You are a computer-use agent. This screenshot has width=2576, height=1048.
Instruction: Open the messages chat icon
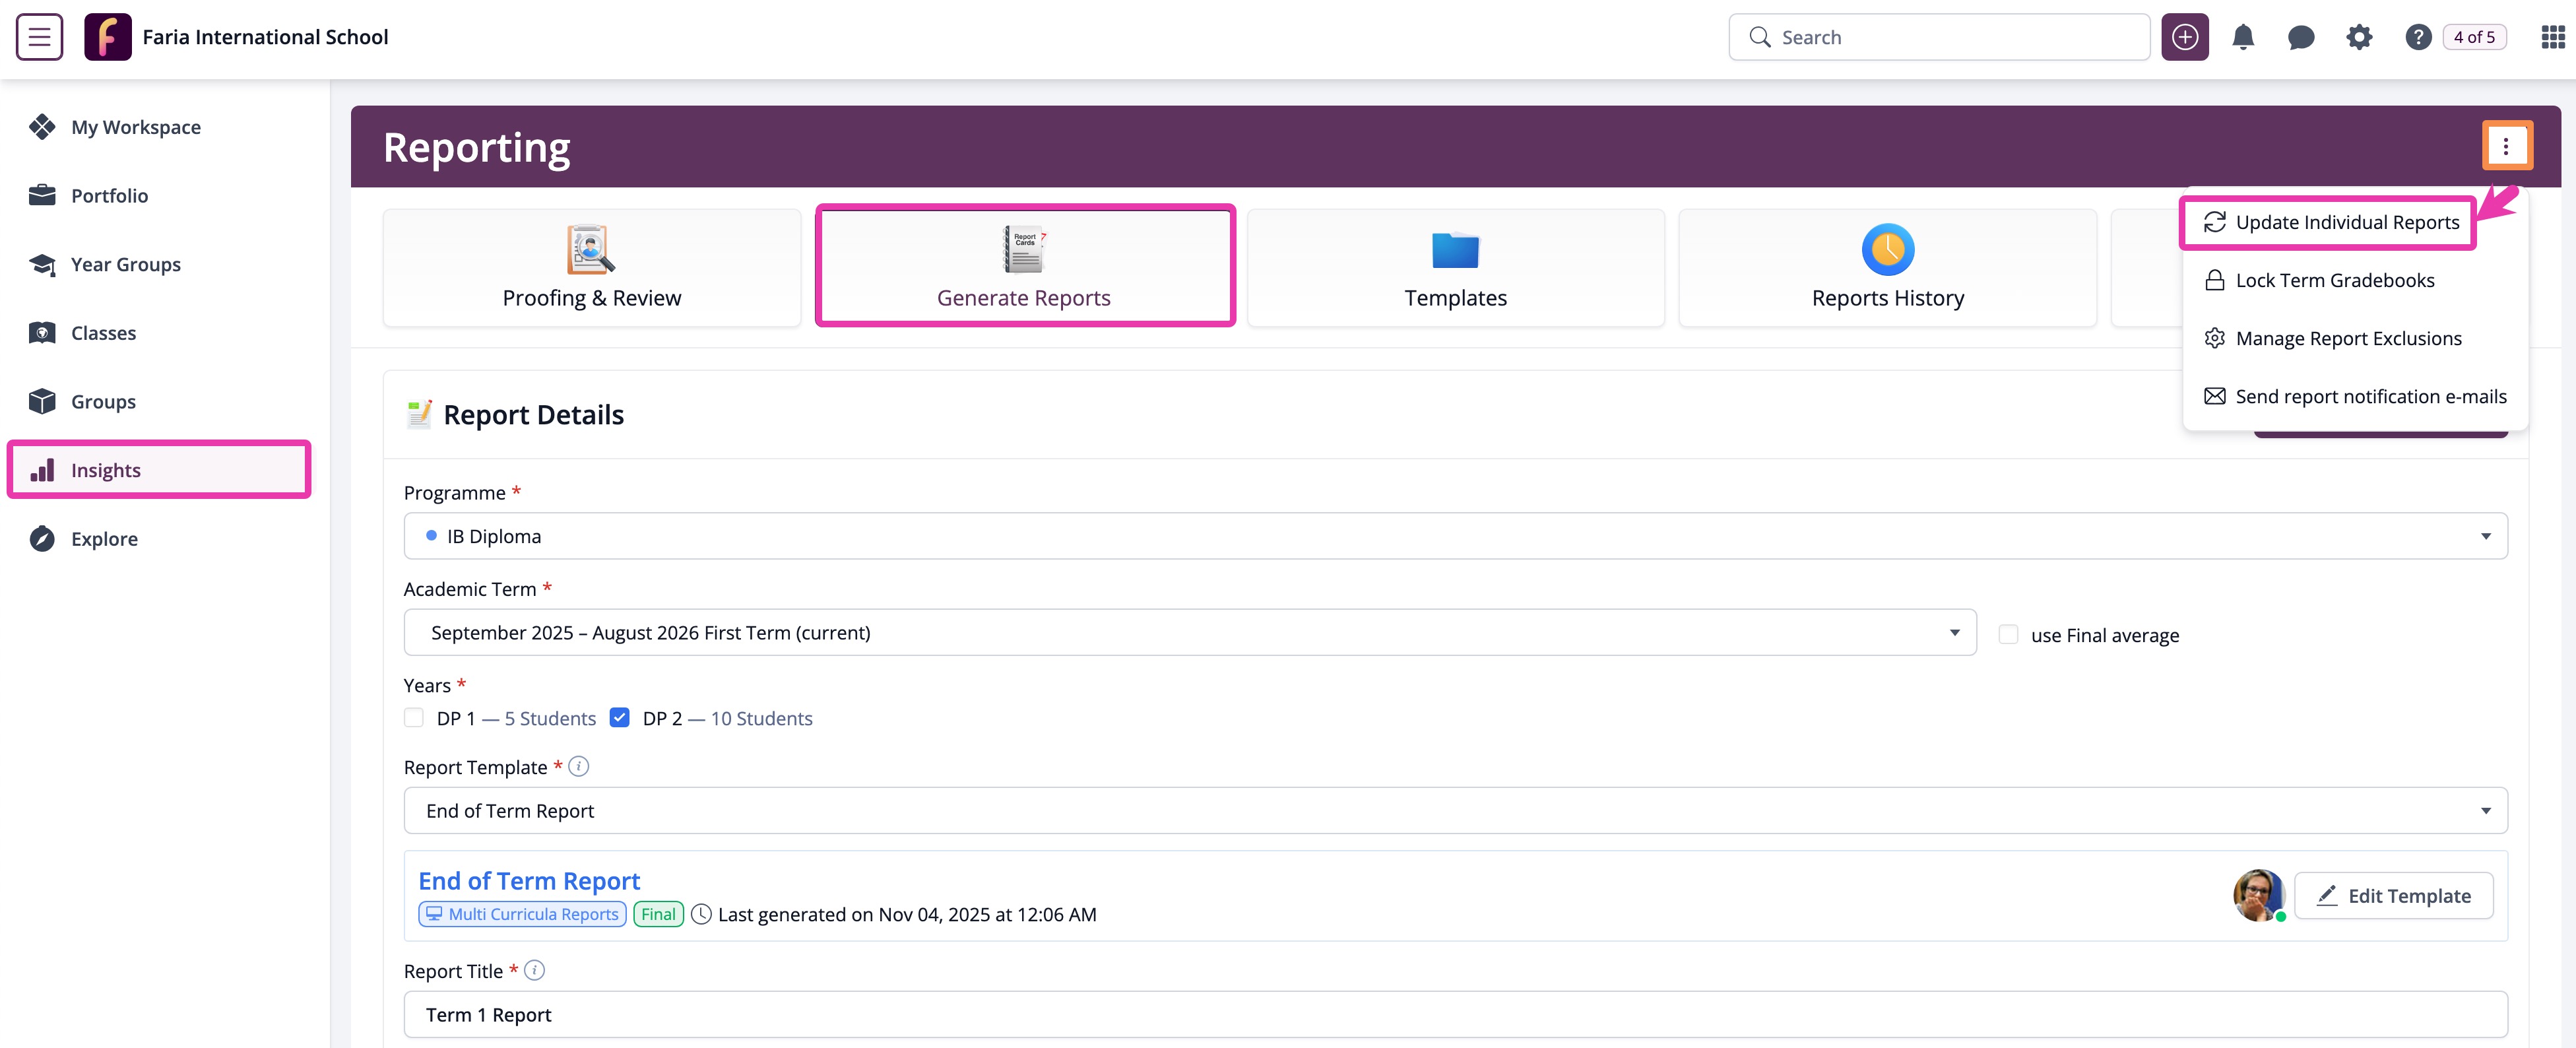click(2301, 36)
